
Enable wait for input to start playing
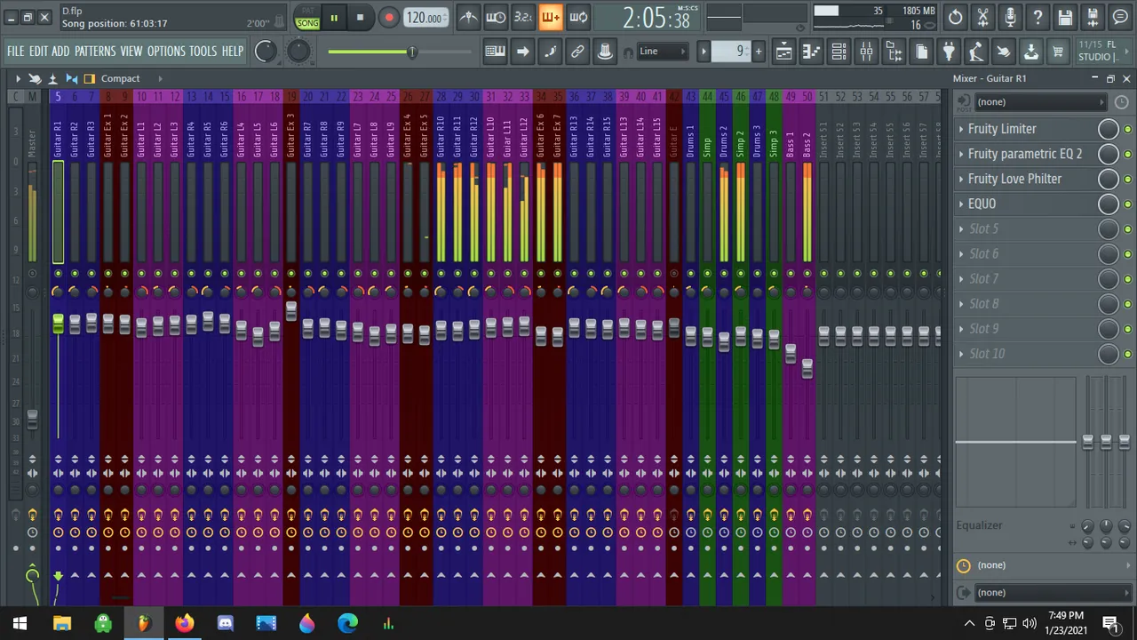(496, 17)
